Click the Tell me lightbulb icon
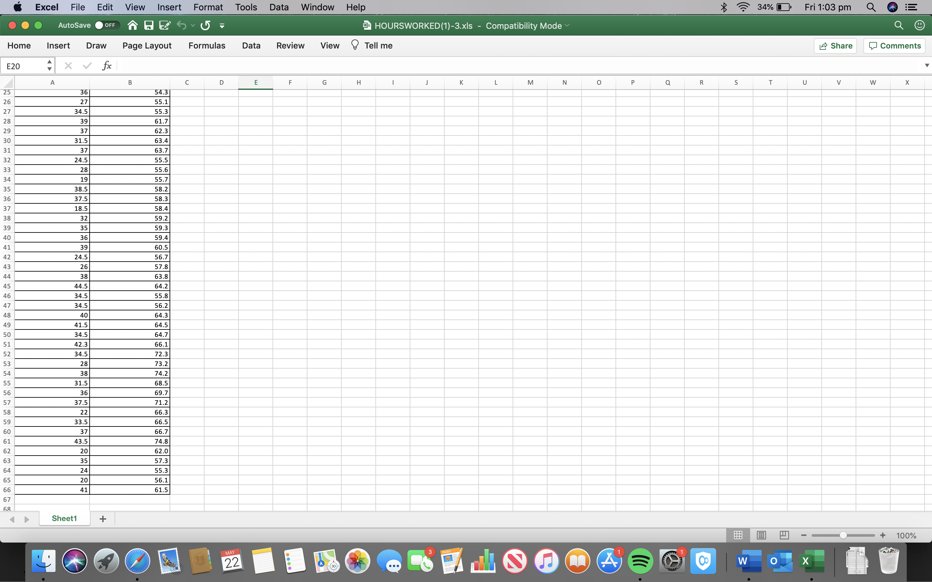 pos(354,45)
